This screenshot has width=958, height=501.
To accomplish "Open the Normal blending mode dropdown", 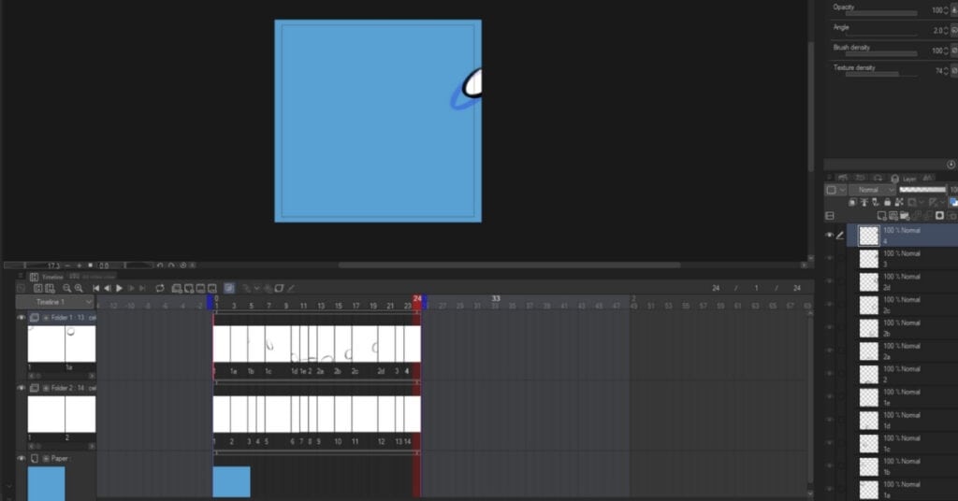I will pos(872,190).
